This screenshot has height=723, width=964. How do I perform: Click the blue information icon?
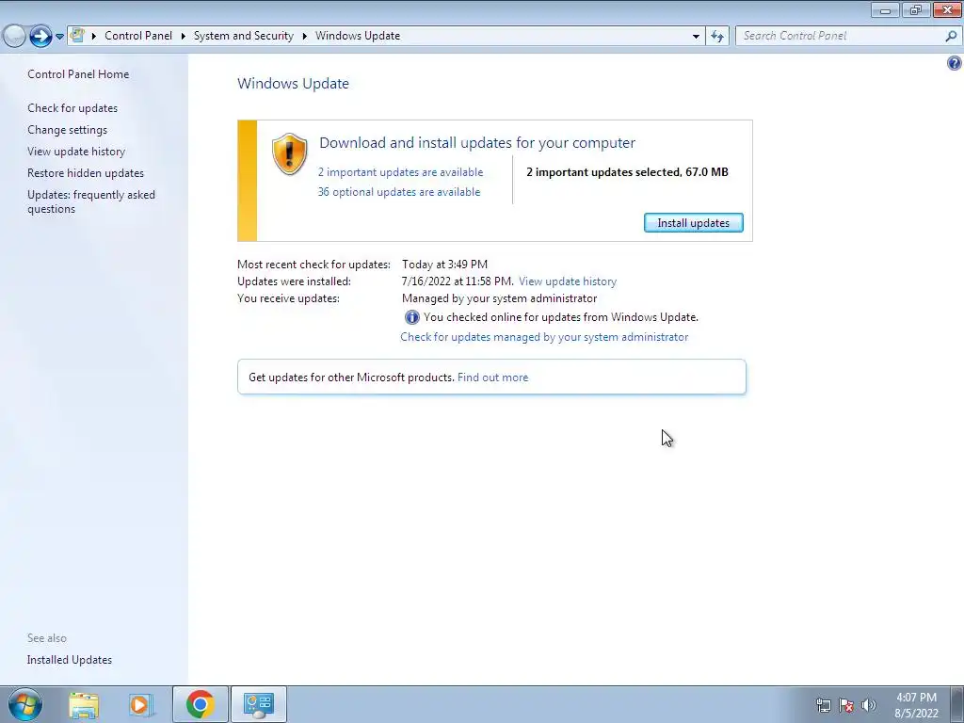(412, 317)
